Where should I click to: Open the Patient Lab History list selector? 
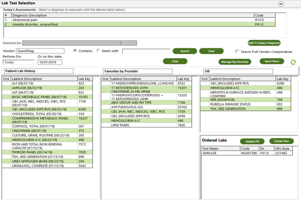pyautogui.click(x=39, y=71)
